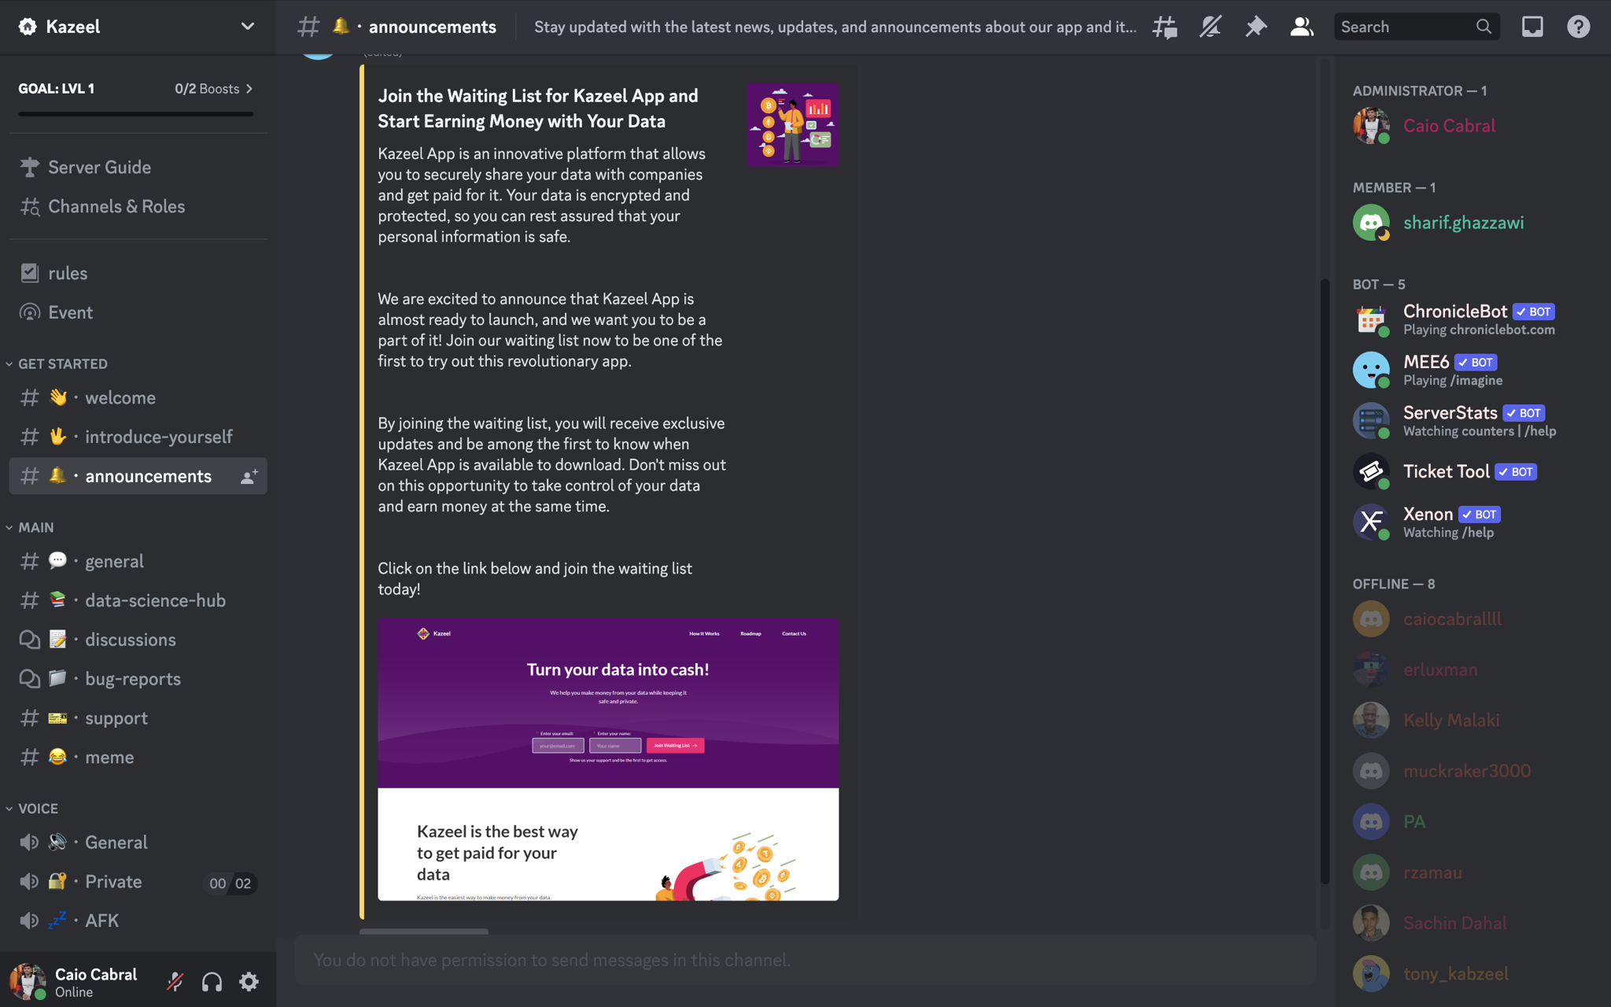This screenshot has height=1007, width=1611.
Task: Select the bug-reports channel
Action: 132,679
